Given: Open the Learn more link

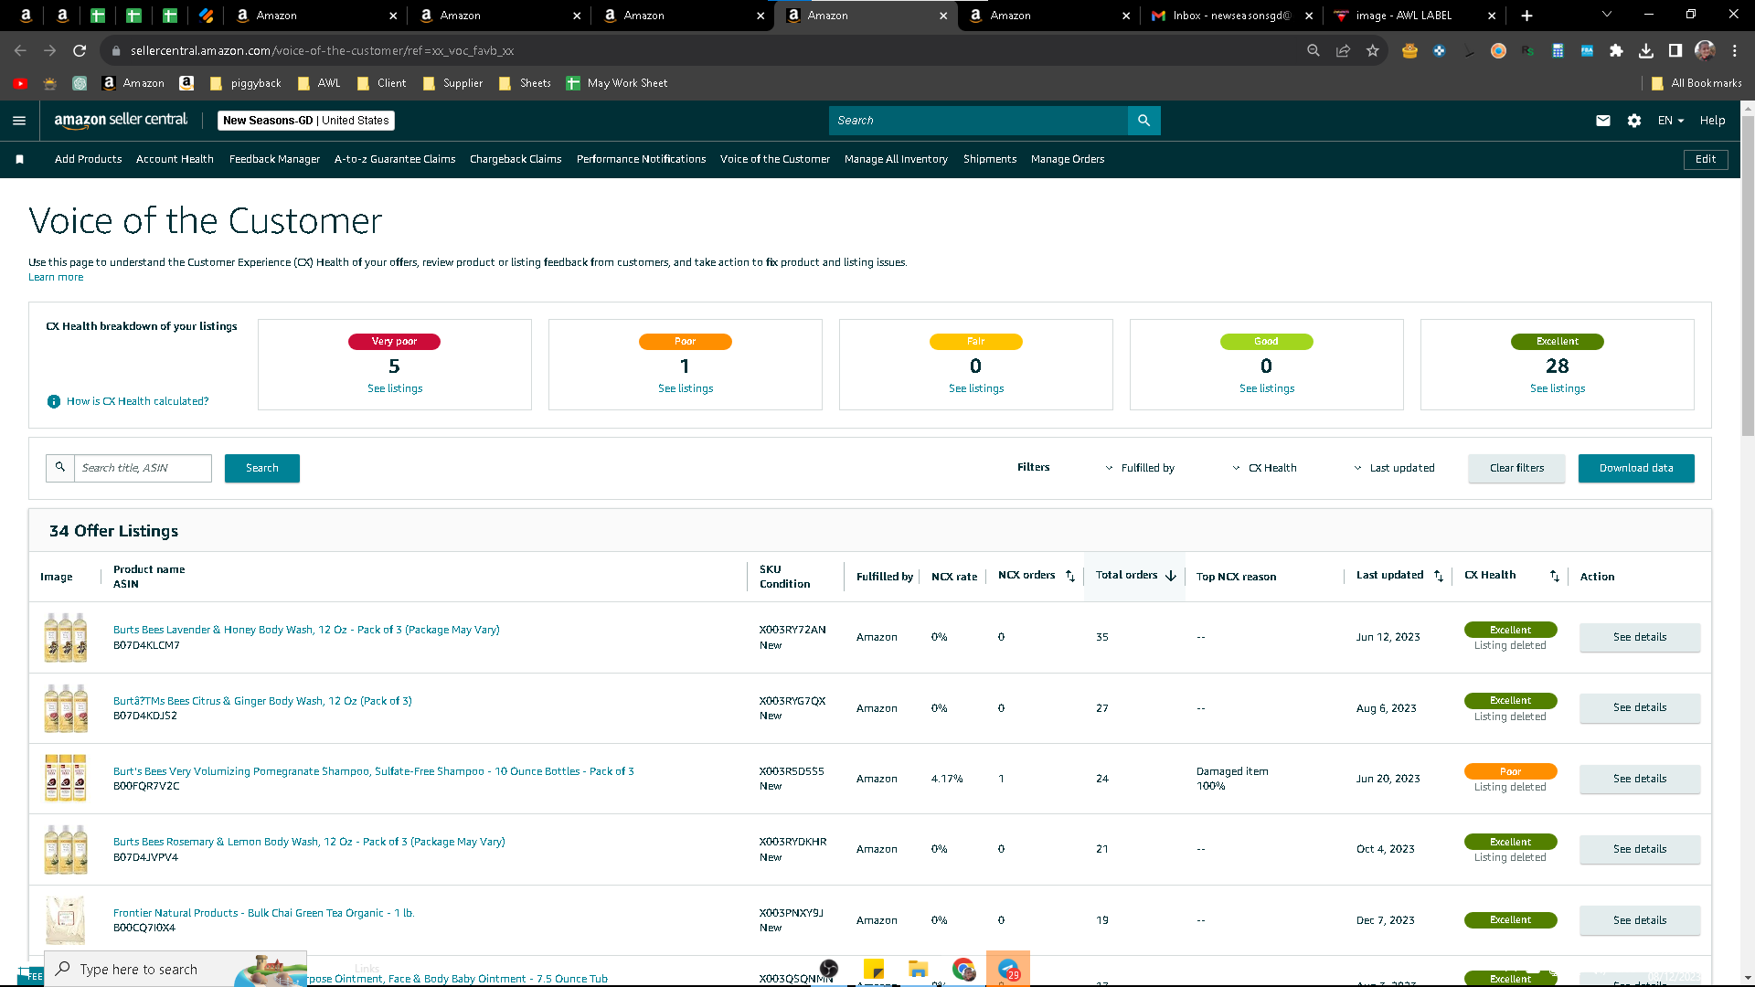Looking at the screenshot, I should coord(56,277).
